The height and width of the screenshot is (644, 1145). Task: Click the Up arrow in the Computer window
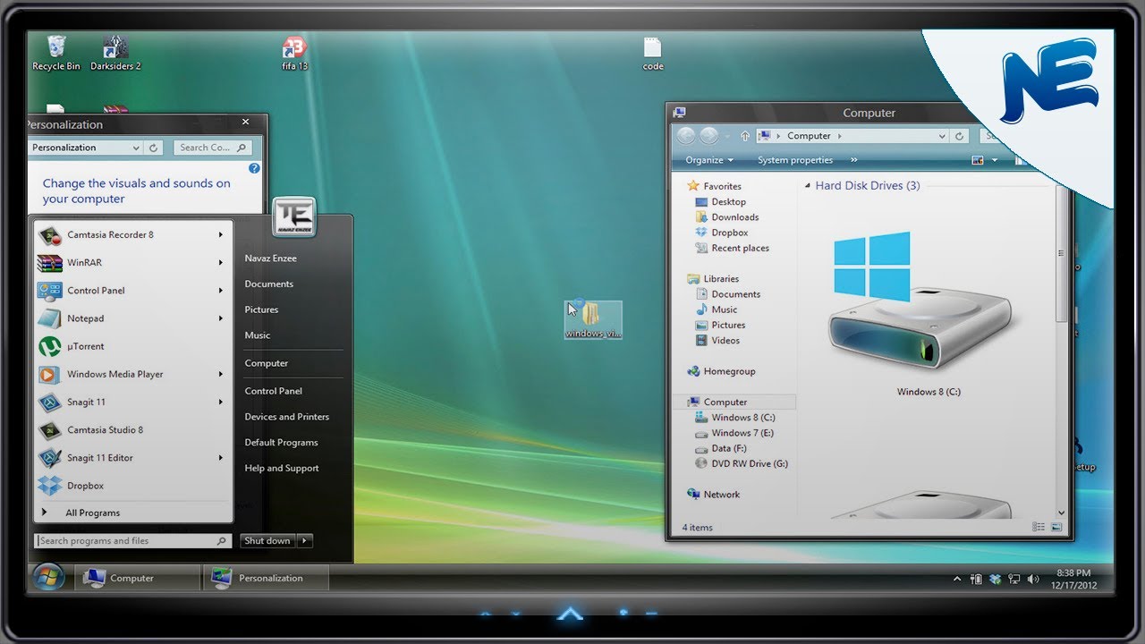[x=745, y=136]
